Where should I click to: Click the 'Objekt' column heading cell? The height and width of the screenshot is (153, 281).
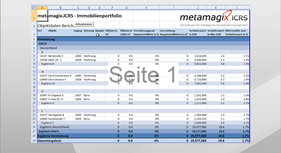click(x=60, y=32)
